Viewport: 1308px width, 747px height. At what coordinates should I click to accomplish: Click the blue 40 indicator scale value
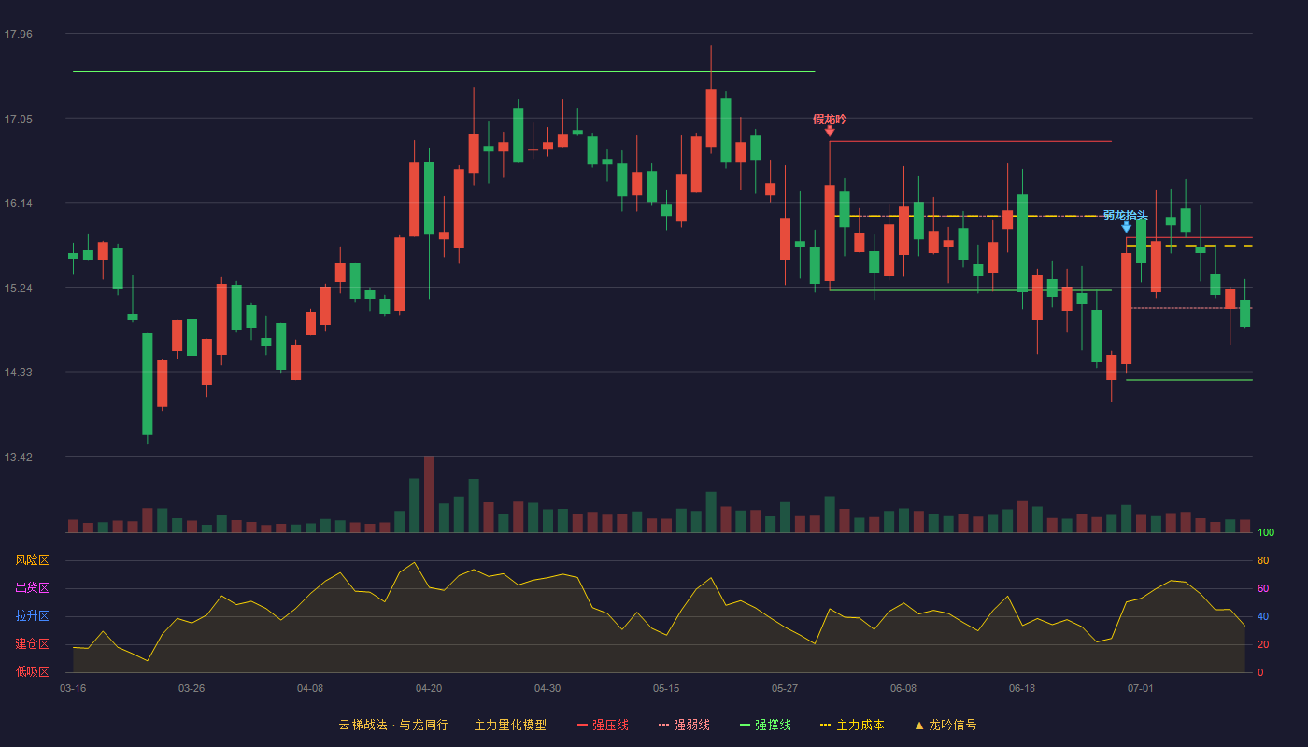pos(1263,616)
